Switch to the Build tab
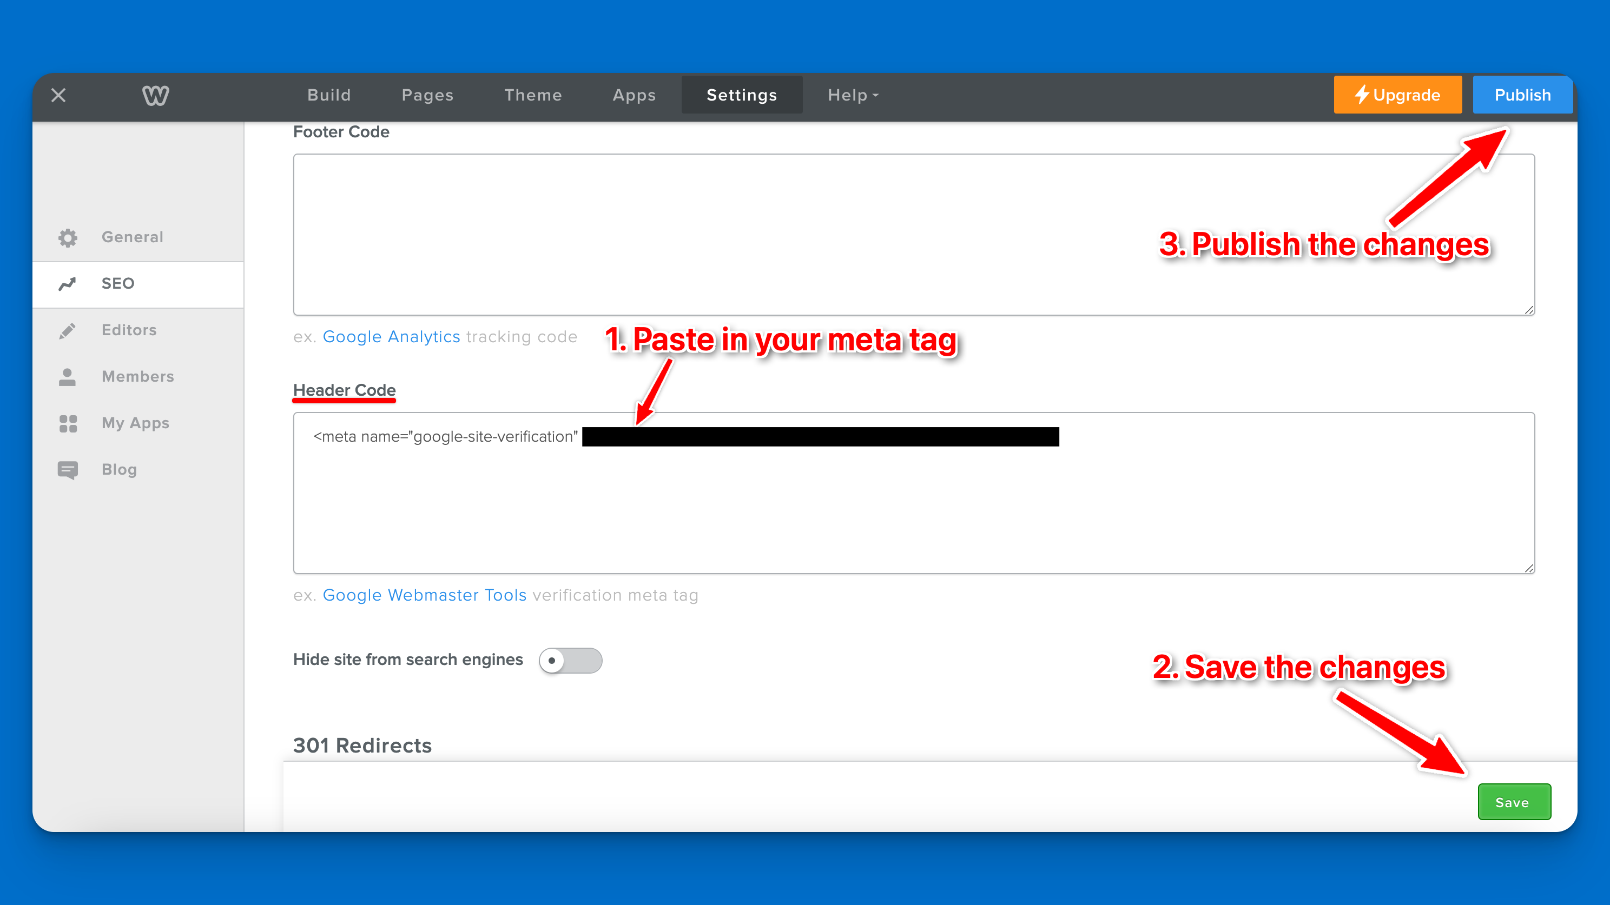This screenshot has width=1610, height=905. 329,95
